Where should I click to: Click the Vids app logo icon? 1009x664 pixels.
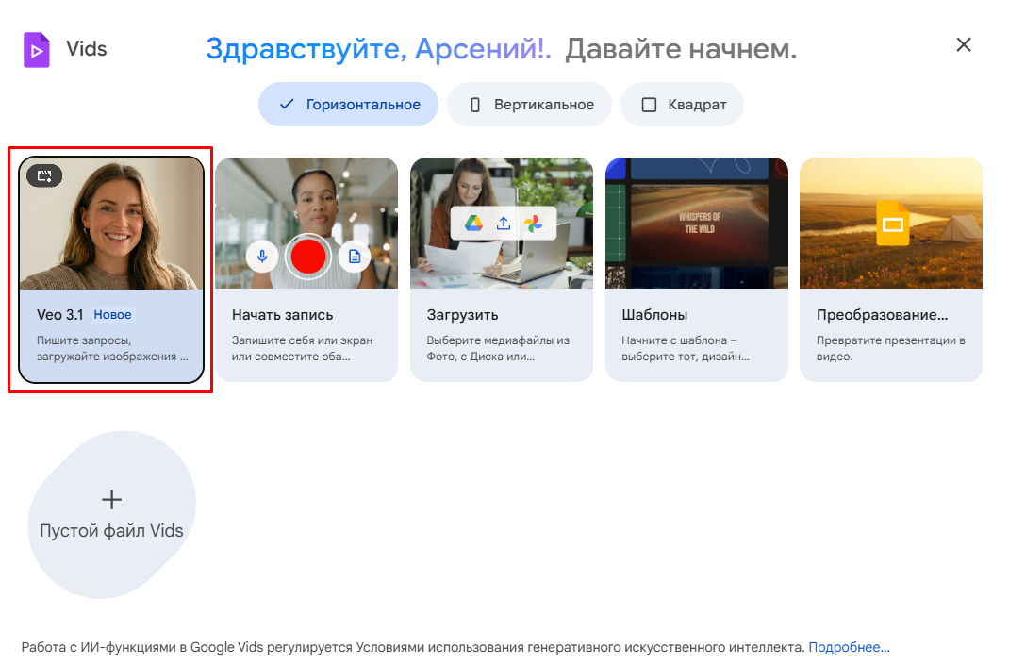[x=37, y=49]
